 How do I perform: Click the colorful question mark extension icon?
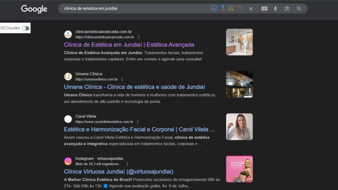click(x=222, y=8)
